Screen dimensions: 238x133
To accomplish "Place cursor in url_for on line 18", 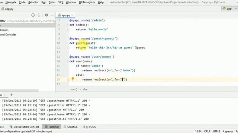I will (x=113, y=79).
